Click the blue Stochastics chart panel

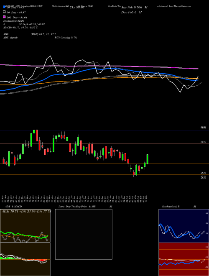coord(184,226)
